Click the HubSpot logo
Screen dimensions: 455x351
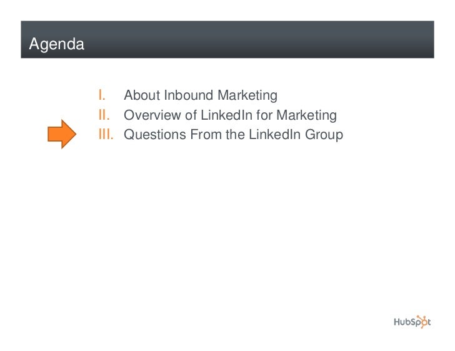click(412, 322)
